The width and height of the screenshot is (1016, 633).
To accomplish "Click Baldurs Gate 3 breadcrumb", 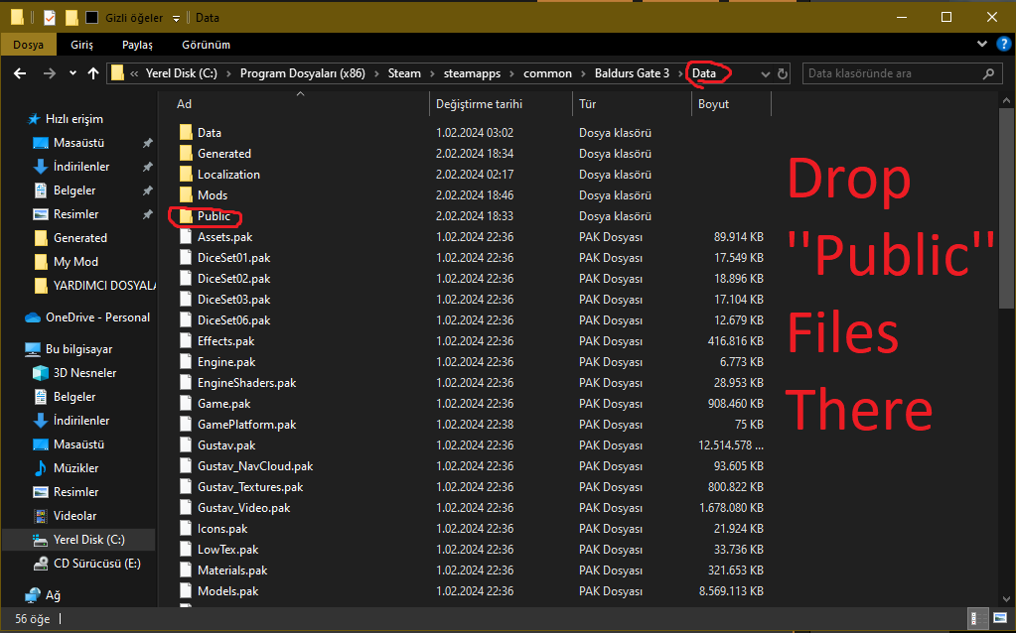I will click(632, 73).
